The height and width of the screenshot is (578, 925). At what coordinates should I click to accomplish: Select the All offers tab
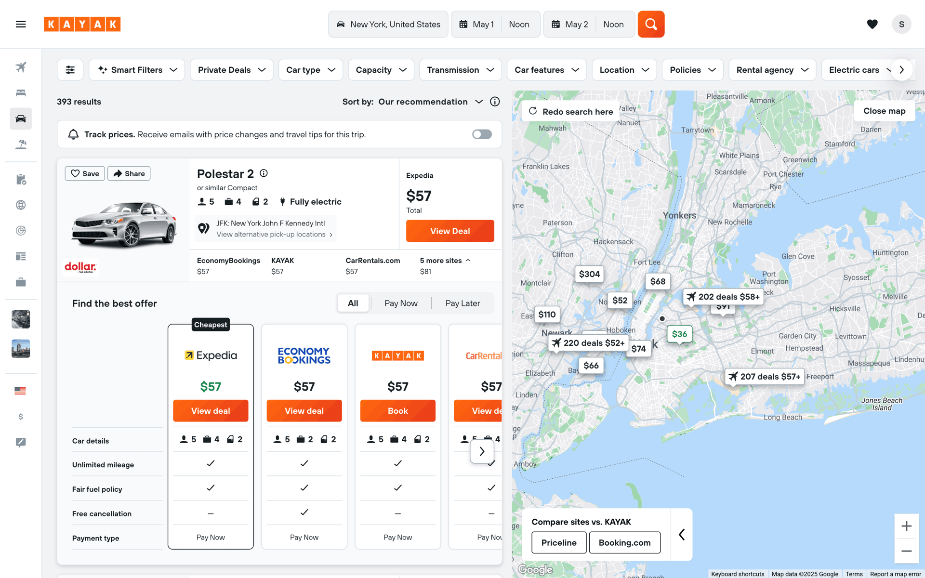coord(353,303)
